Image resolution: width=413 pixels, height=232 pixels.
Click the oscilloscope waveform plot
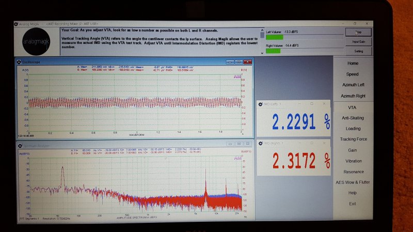pos(135,102)
